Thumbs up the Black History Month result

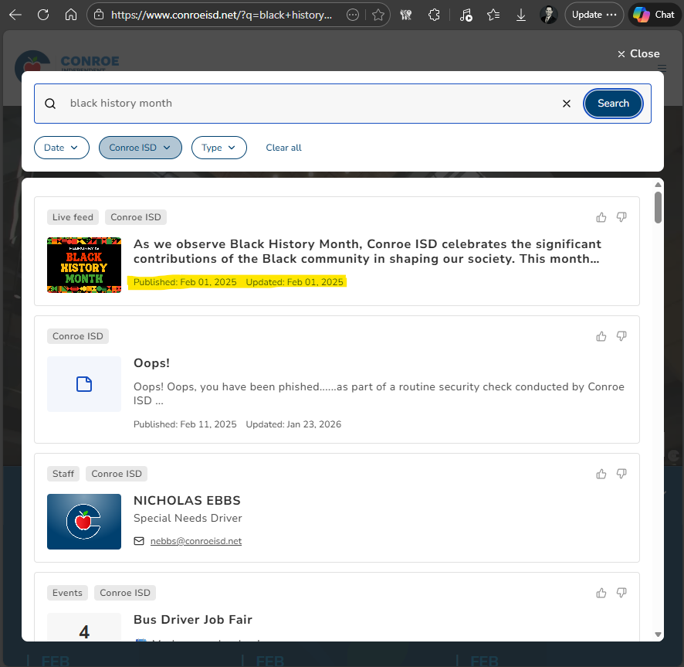tap(601, 217)
